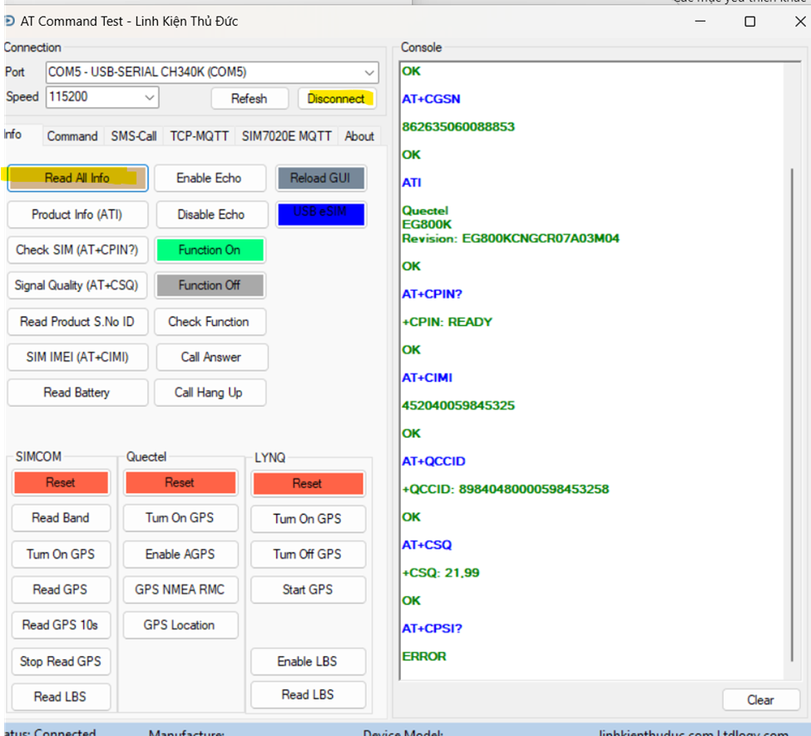Select the TCP-MQTT tab

point(199,136)
